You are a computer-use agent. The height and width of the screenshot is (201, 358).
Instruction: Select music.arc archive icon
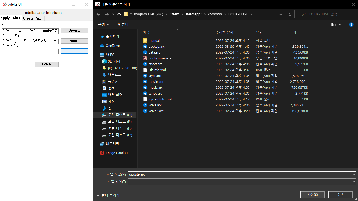point(145,88)
